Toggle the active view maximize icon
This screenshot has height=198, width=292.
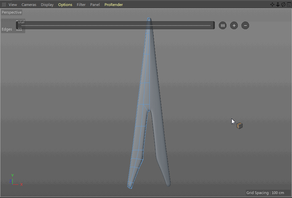click(288, 5)
